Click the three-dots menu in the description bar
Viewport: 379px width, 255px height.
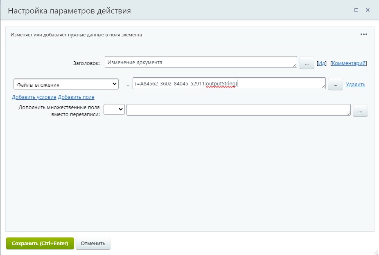click(363, 35)
